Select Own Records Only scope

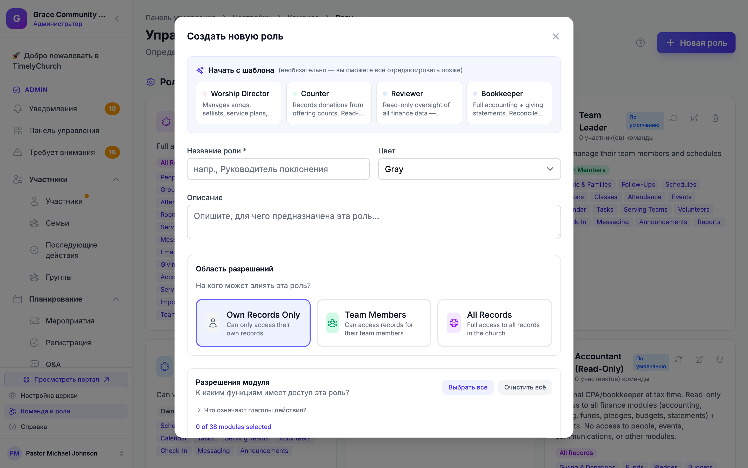(x=253, y=323)
